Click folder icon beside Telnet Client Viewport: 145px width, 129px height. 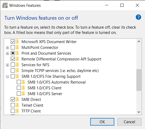[17, 105]
